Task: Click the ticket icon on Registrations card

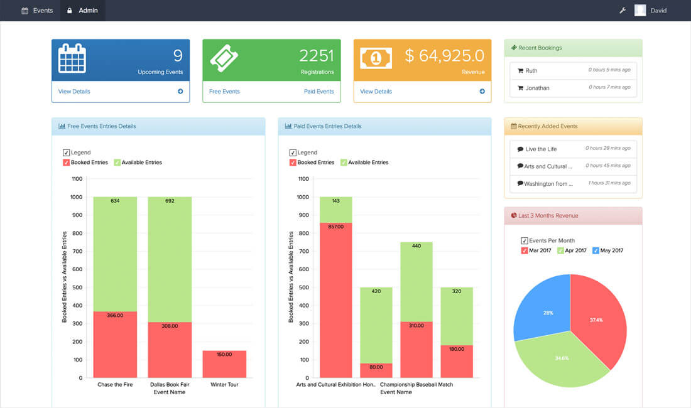Action: pos(222,57)
